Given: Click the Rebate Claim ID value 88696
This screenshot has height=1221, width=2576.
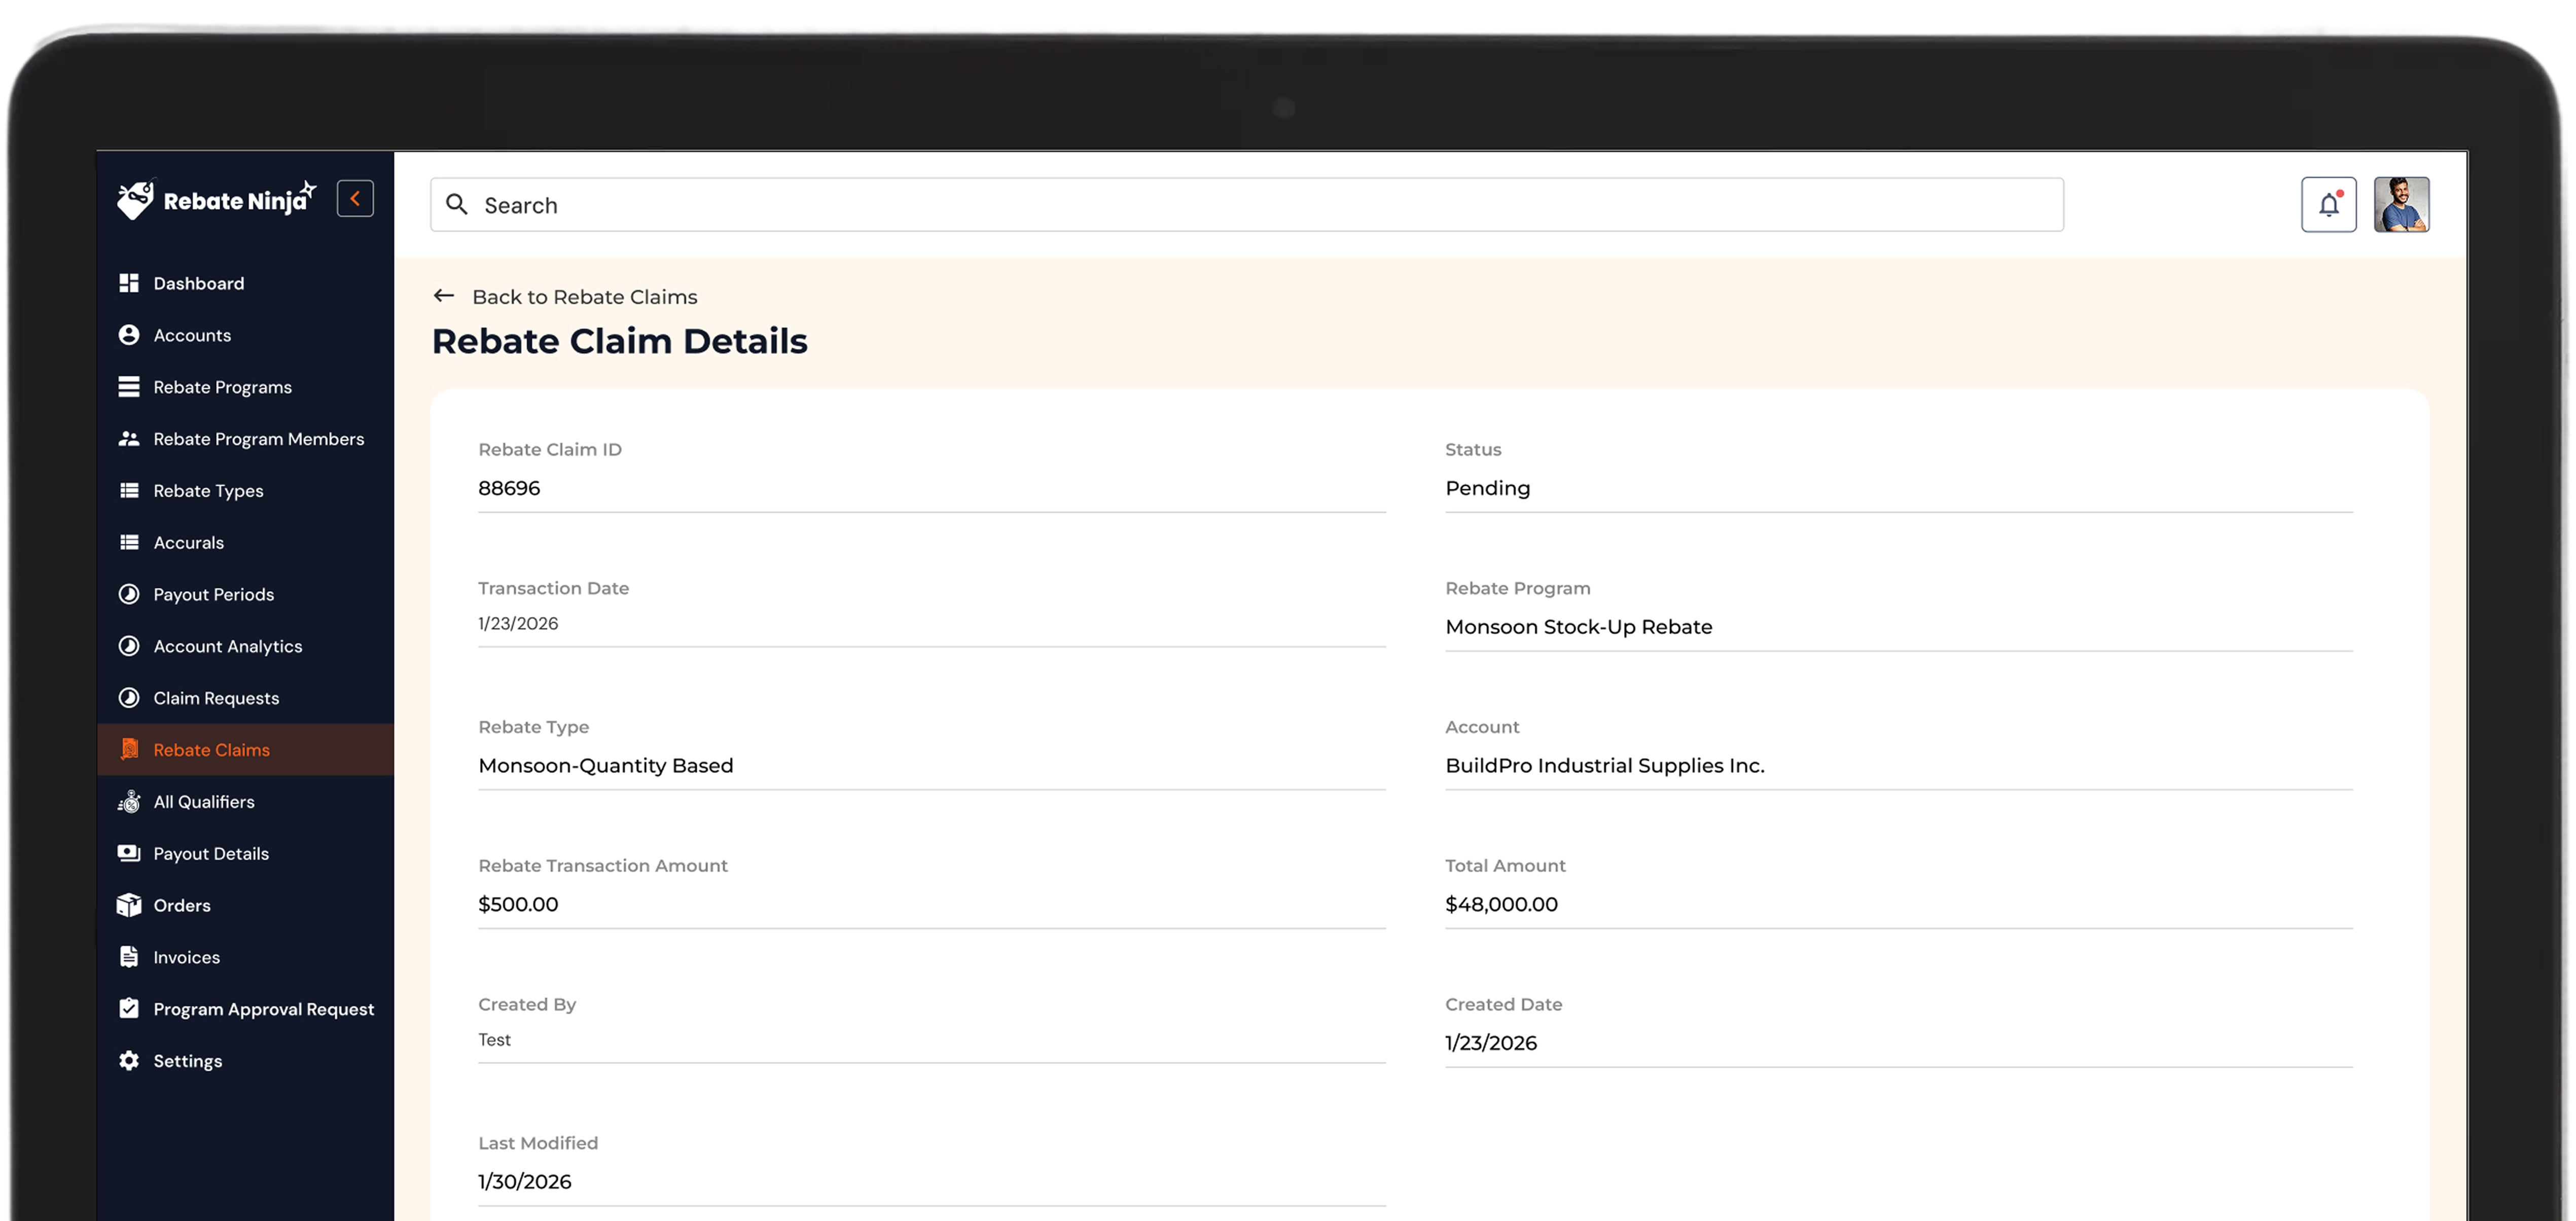Looking at the screenshot, I should [x=509, y=488].
